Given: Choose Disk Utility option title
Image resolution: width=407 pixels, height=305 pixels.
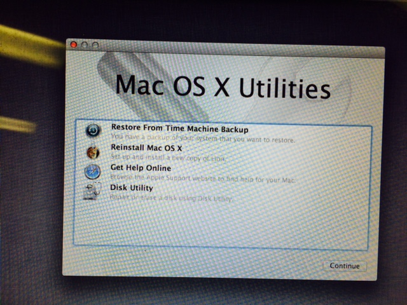Looking at the screenshot, I should pyautogui.click(x=132, y=187).
